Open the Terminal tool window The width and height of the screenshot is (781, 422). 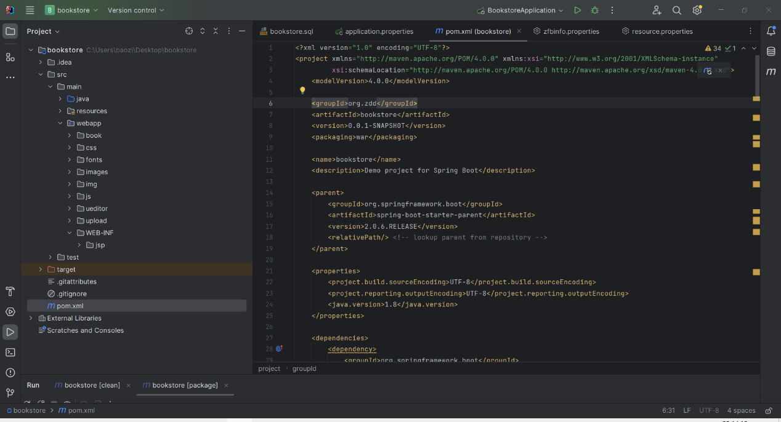point(10,352)
